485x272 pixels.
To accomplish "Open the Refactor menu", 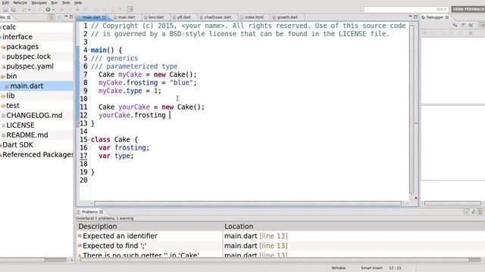I will (x=20, y=2).
